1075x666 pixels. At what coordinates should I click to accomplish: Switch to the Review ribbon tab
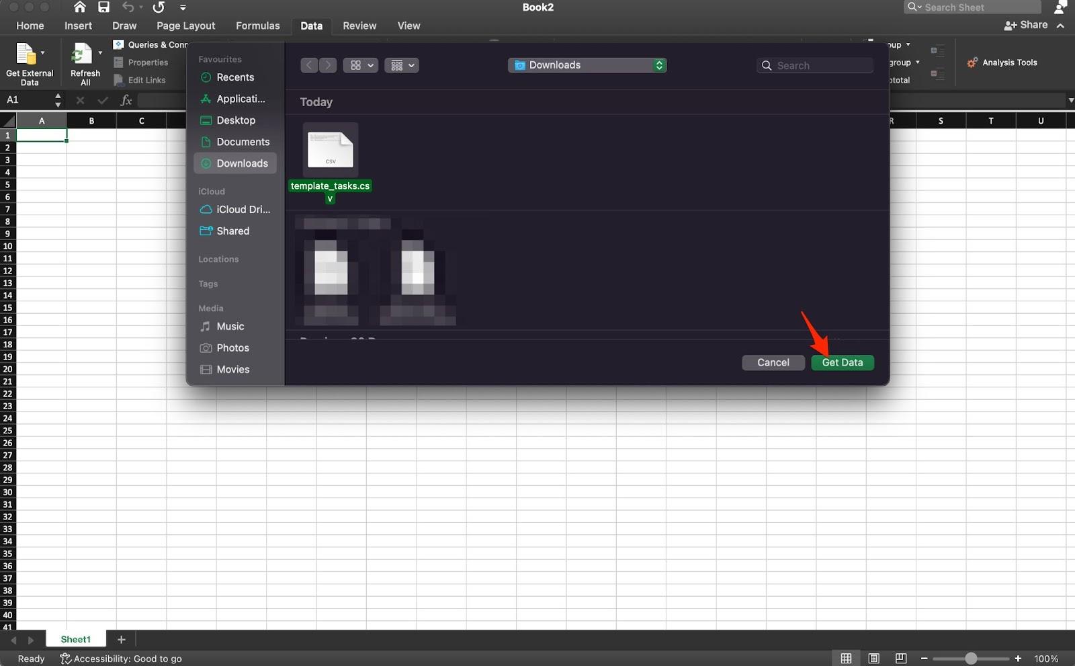click(x=359, y=26)
